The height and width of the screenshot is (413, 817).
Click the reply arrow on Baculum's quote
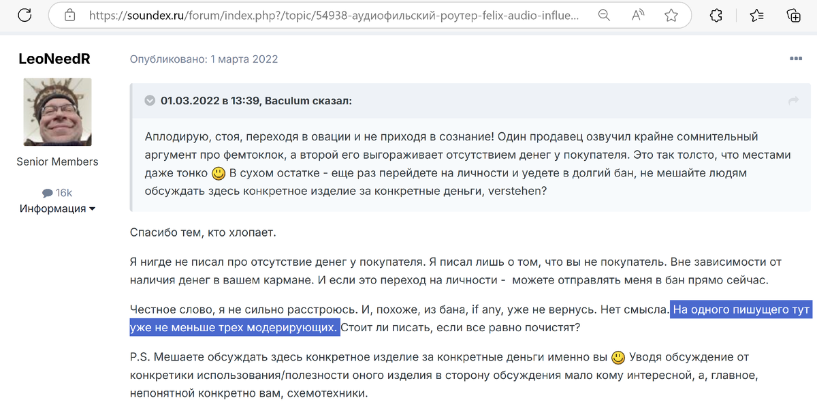click(794, 100)
